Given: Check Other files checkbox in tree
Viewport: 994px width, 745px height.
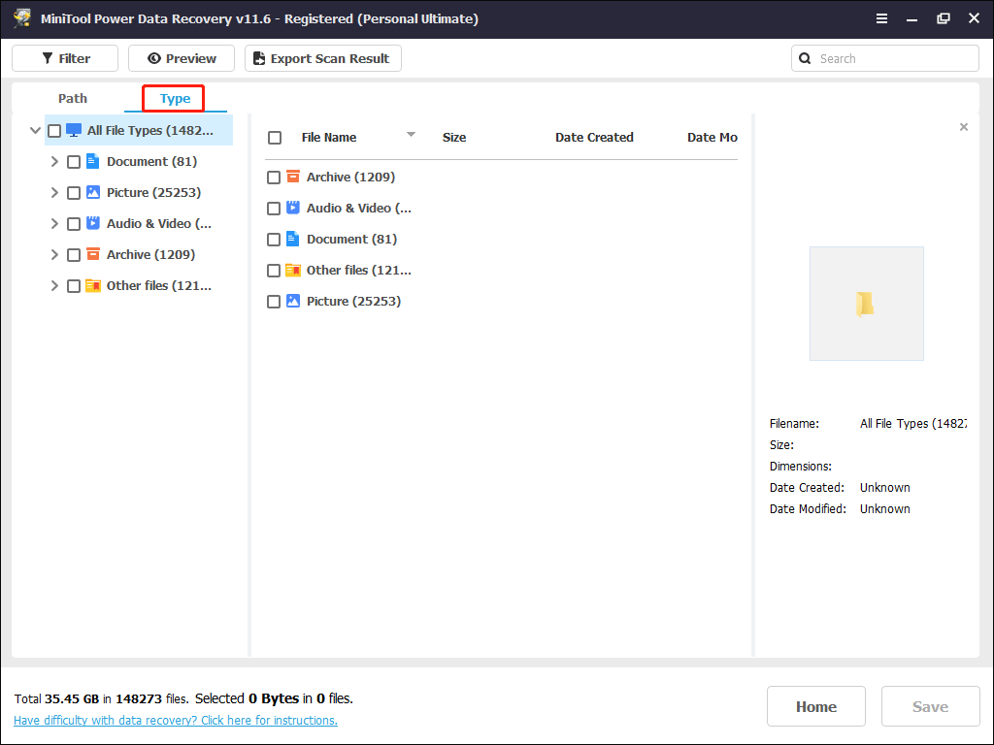Looking at the screenshot, I should 74,286.
